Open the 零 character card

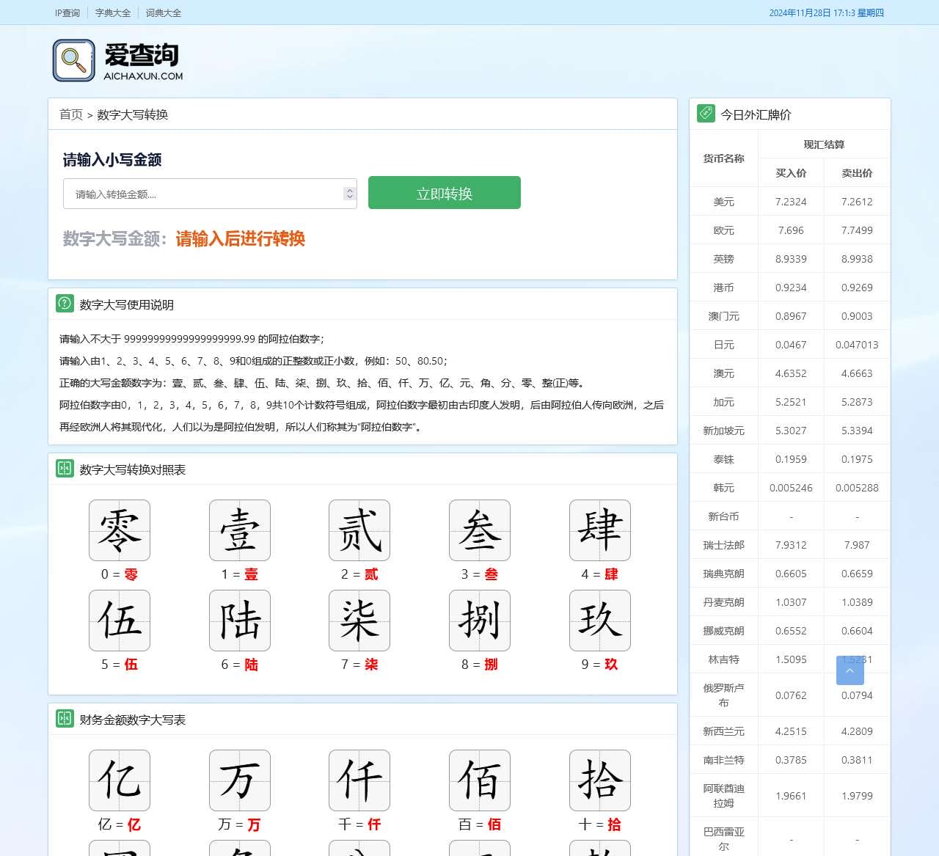click(120, 530)
